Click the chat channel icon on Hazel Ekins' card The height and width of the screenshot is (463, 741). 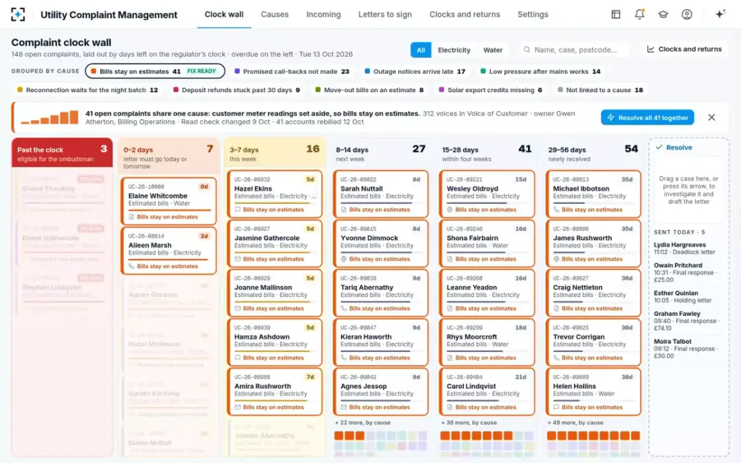tap(238, 209)
